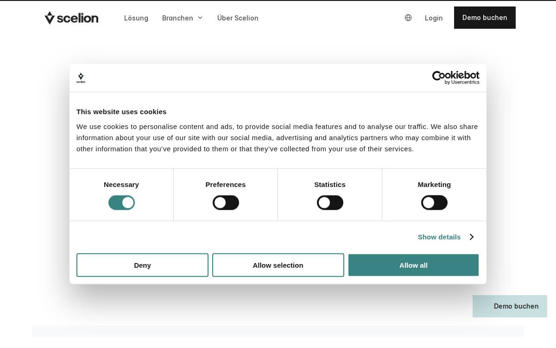Viewport: 556px width, 348px height.
Task: Enable the Preferences cookies switch
Action: [x=226, y=203]
